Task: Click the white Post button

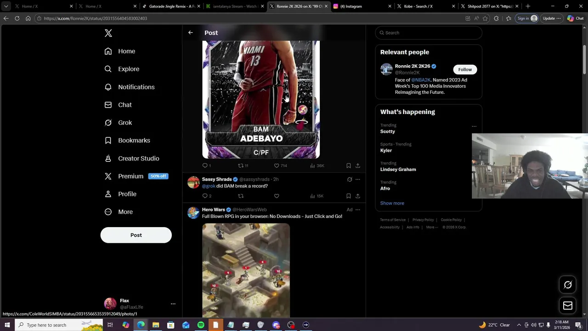Action: tap(136, 235)
